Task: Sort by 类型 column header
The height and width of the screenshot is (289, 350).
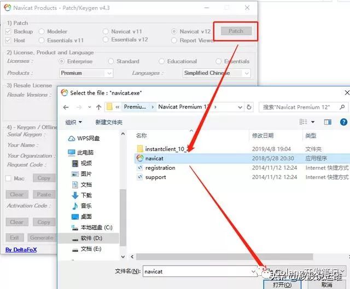Action: pyautogui.click(x=311, y=136)
